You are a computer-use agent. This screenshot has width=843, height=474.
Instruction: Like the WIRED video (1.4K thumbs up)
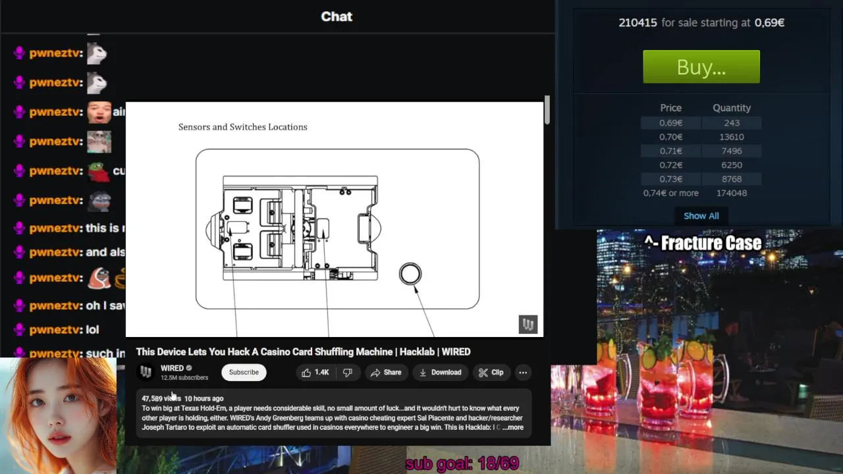315,373
